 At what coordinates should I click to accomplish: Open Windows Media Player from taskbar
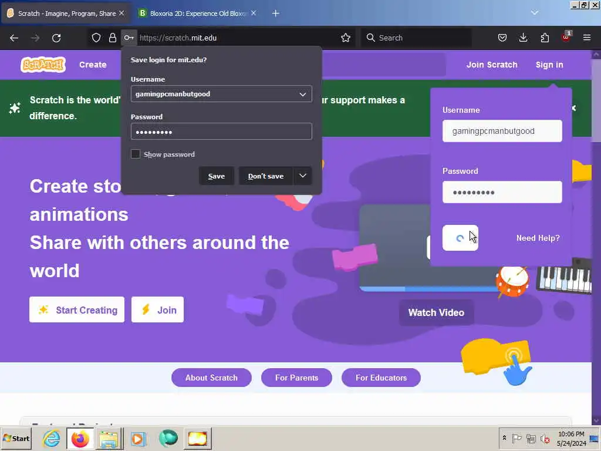138,438
